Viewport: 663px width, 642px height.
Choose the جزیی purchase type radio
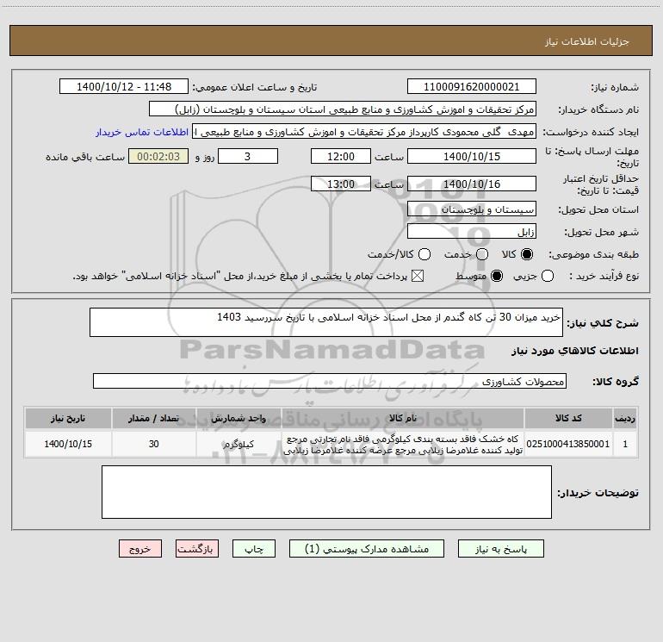click(x=548, y=276)
